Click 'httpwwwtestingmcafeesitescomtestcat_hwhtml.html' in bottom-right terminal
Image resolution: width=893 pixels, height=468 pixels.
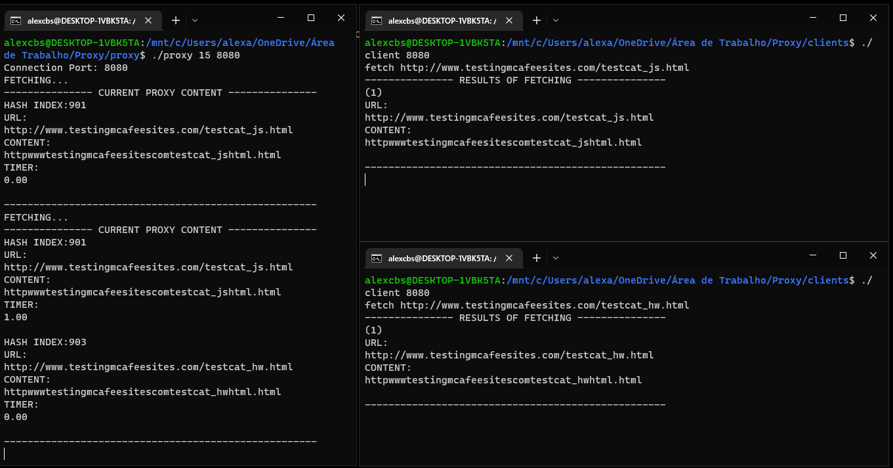[x=503, y=380]
